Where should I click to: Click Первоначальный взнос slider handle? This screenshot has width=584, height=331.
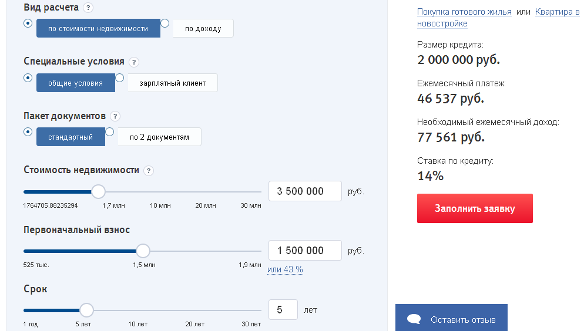(143, 251)
